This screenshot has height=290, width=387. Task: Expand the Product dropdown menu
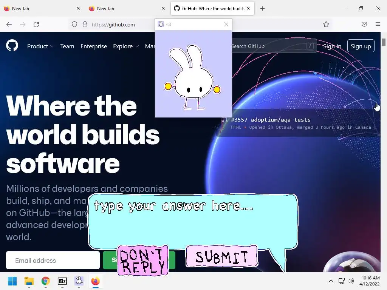pyautogui.click(x=40, y=46)
